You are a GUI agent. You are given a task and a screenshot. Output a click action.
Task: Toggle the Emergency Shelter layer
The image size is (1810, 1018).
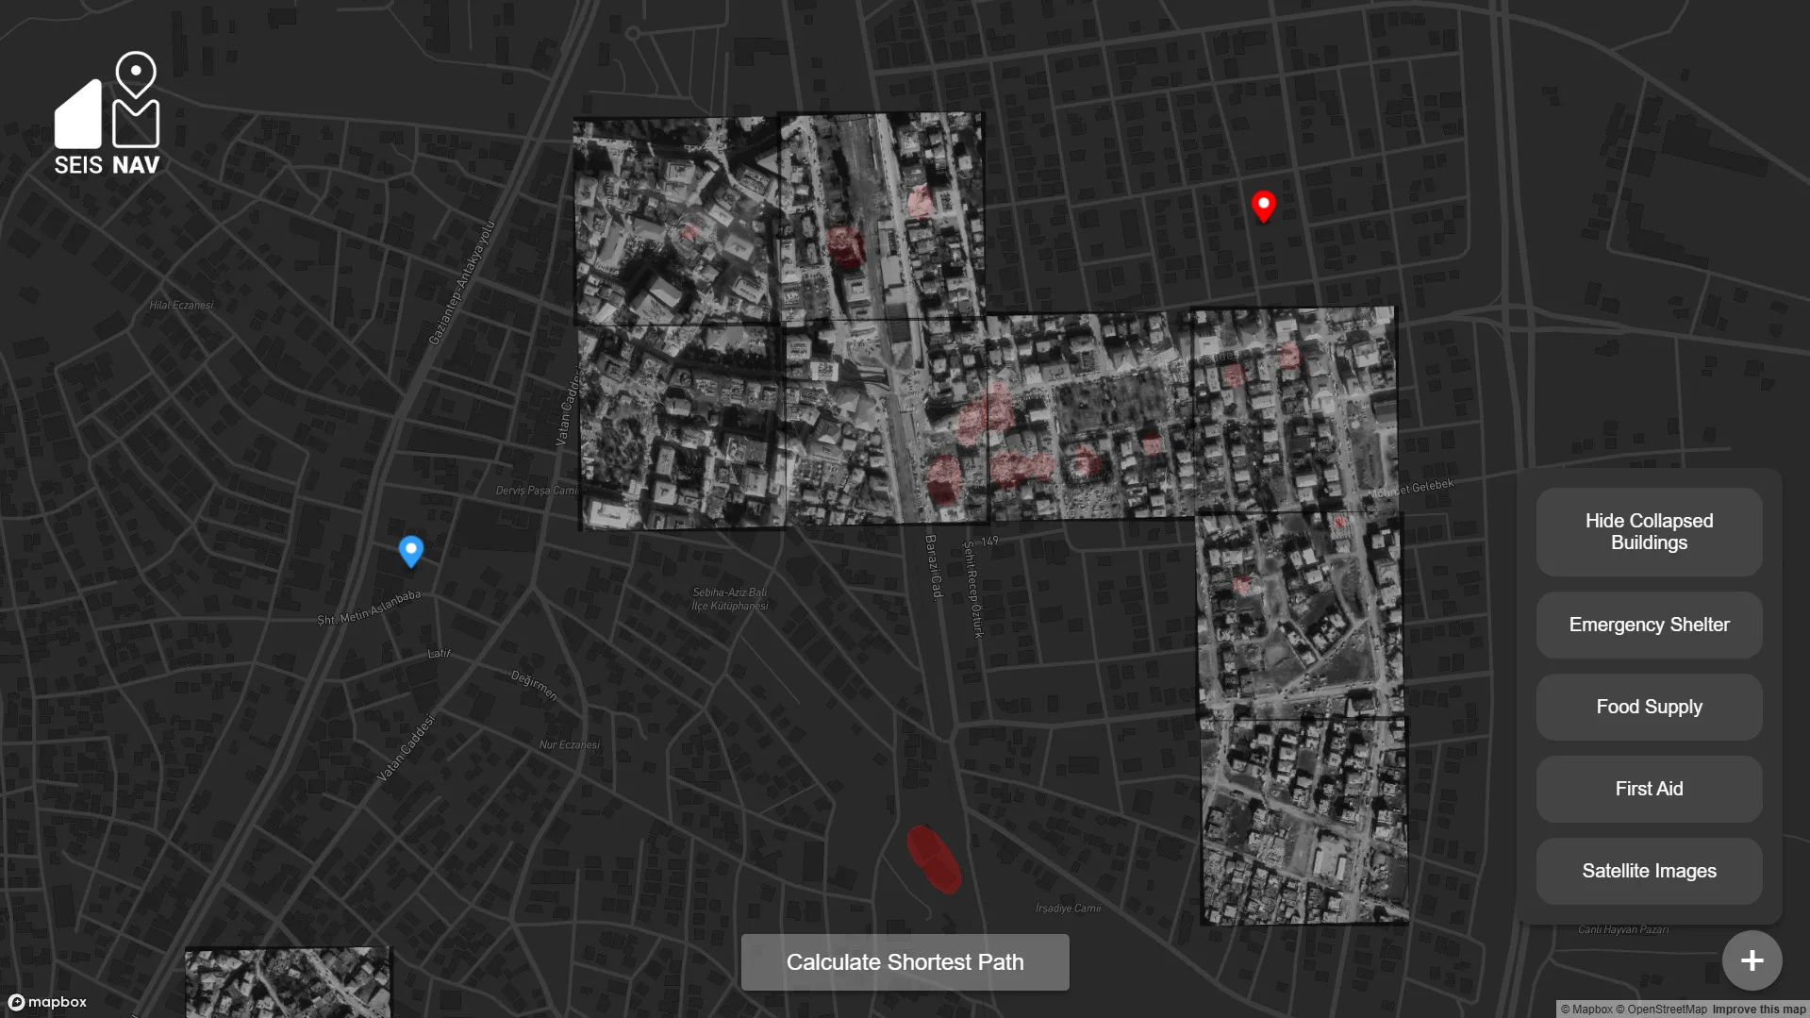pos(1649,625)
